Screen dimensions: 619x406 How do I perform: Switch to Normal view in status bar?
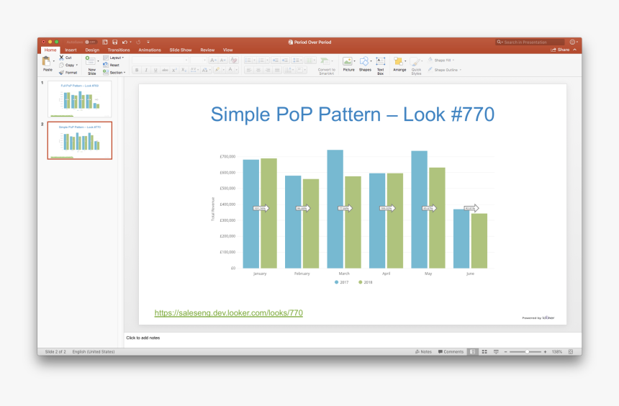473,351
